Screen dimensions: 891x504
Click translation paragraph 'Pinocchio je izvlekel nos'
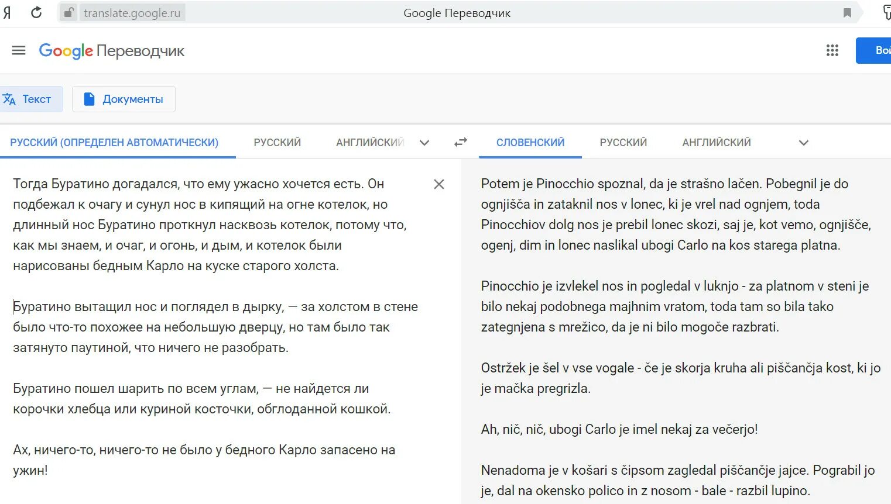pyautogui.click(x=675, y=306)
